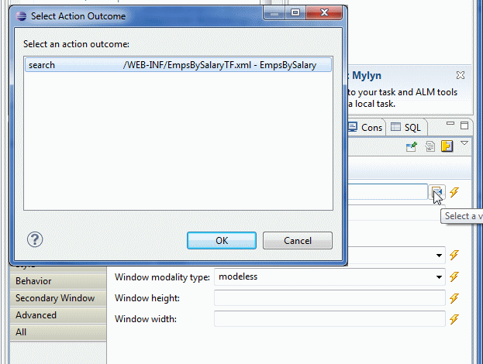Click the lightning bind icon beside action field
This screenshot has height=364, width=483.
pos(454,192)
